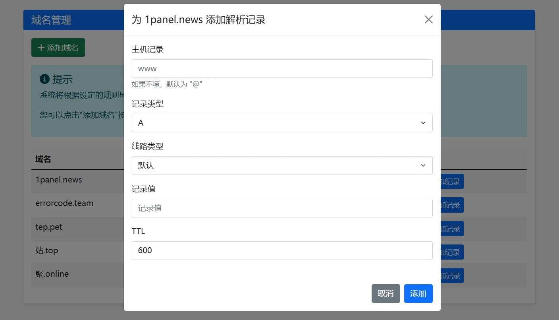
Task: Click the 域名管理 panel heading
Action: coord(51,20)
